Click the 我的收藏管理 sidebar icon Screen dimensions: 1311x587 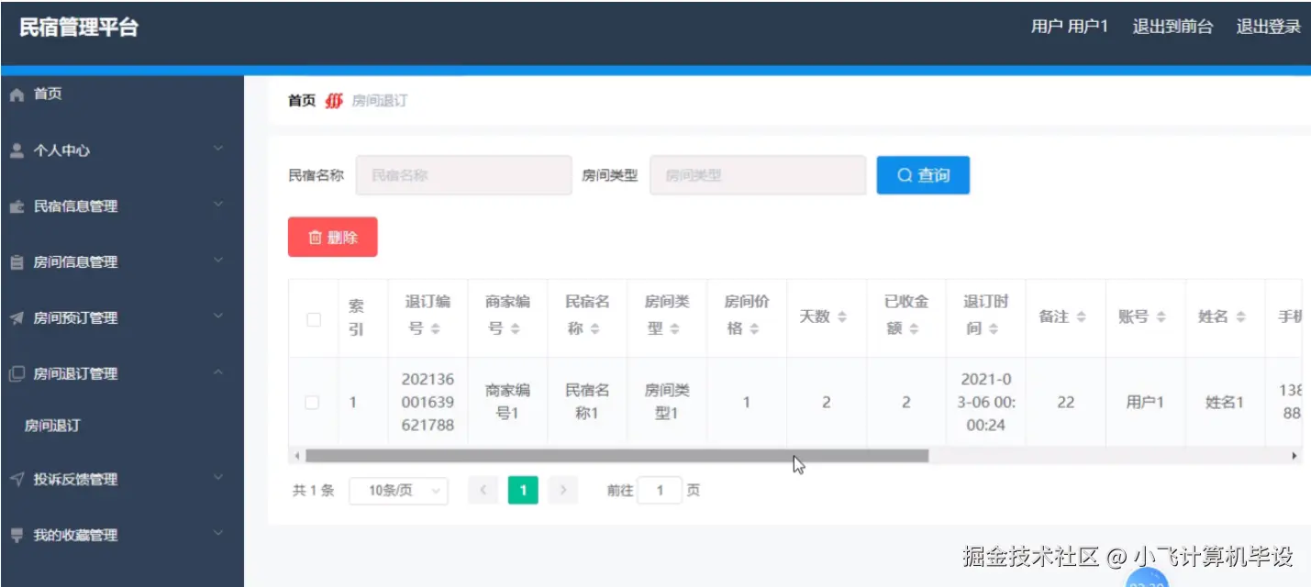pyautogui.click(x=17, y=535)
